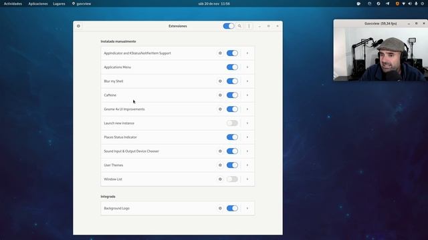Disable AppIndicator and KStatusNotifierItem Support extension

[232, 53]
